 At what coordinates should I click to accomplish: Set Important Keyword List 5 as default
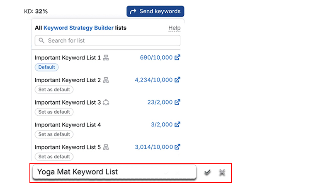point(54,157)
